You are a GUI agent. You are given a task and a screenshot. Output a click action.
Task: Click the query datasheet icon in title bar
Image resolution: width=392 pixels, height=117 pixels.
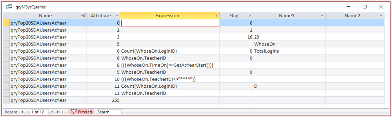tap(9, 6)
